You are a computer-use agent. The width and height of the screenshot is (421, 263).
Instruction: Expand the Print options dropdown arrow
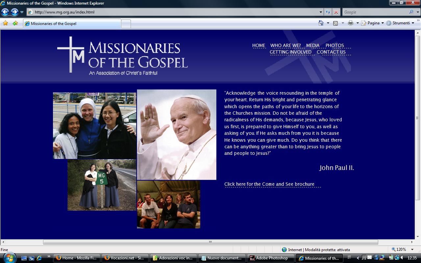(x=358, y=23)
